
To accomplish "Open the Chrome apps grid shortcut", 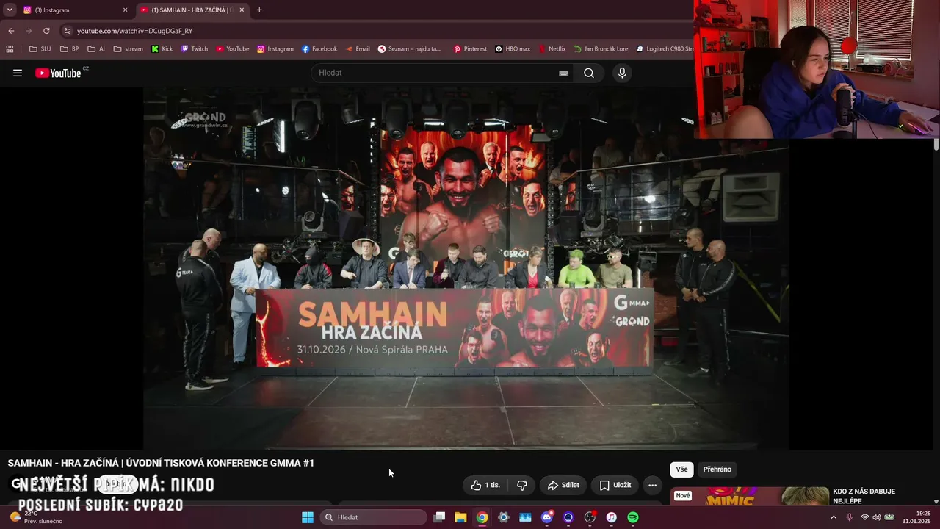I will point(10,49).
